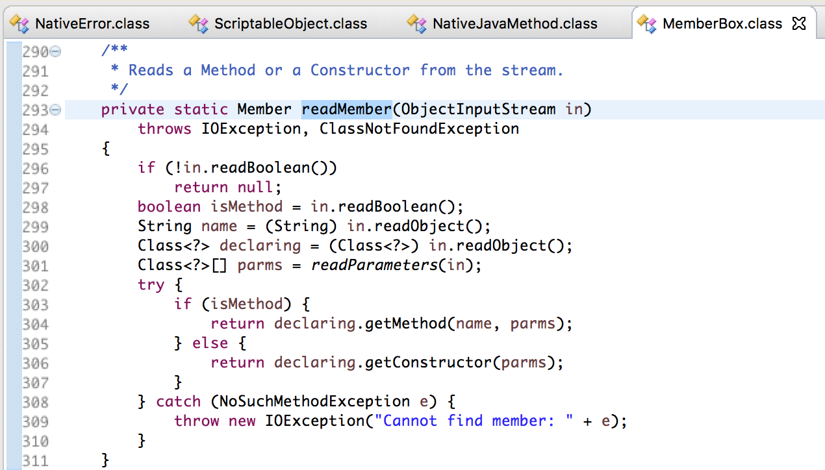The image size is (825, 470).
Task: Click ObjectInputStream in the method signature
Action: (479, 109)
